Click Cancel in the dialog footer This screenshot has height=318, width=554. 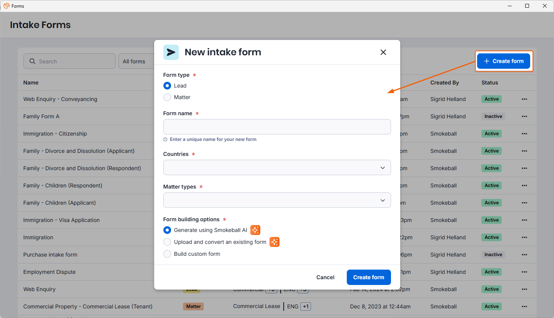click(325, 277)
